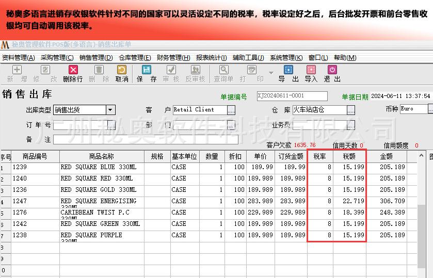Click the 订单号 browse ellipsis button
This screenshot has width=433, height=278.
click(x=111, y=125)
